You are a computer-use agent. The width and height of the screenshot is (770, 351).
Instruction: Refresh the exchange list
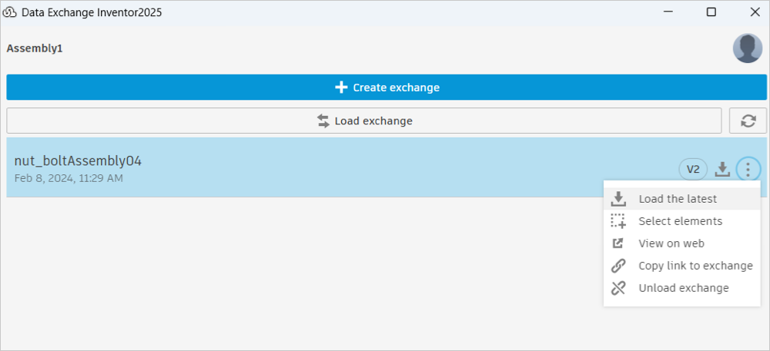748,121
